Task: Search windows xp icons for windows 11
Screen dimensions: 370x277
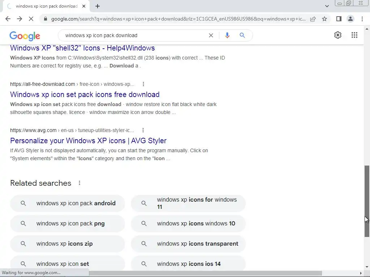Action: tap(188, 203)
